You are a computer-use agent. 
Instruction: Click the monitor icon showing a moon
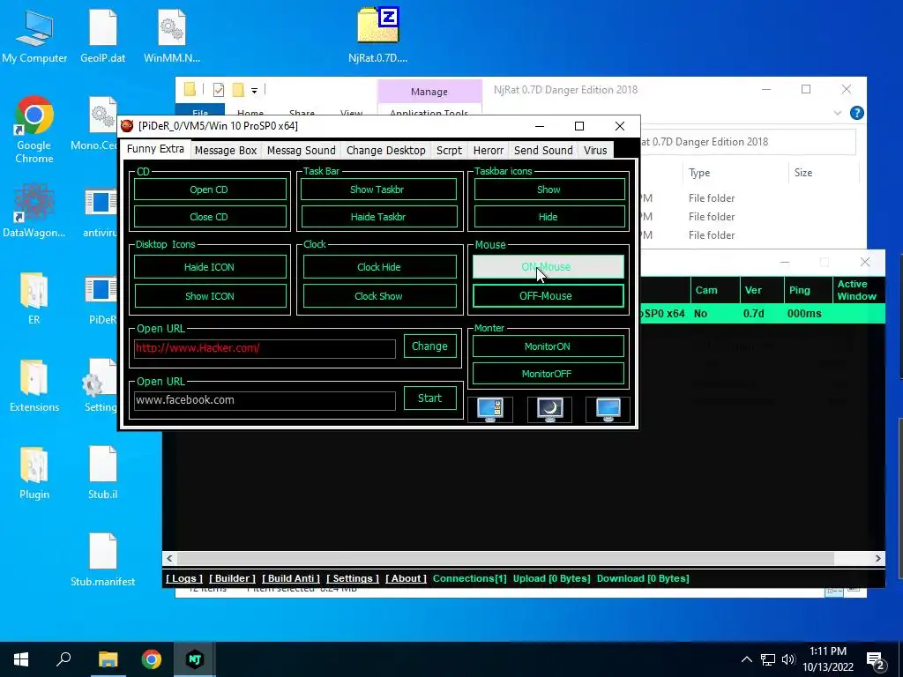coord(549,410)
